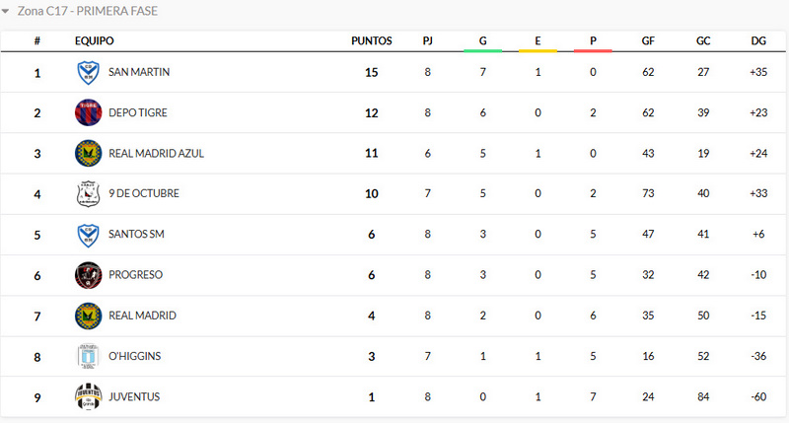Click the green-underlined G wins header
Screen dimensions: 789x423
(x=483, y=41)
